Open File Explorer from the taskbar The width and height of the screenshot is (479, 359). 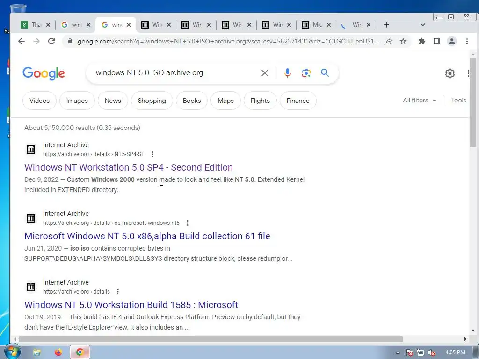(x=37, y=352)
